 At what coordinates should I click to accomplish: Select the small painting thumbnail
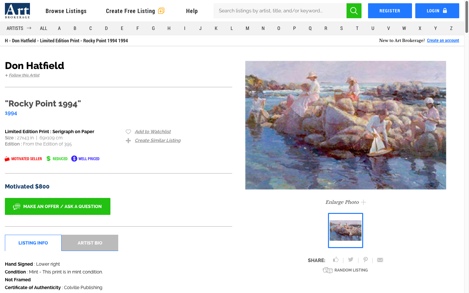click(x=345, y=230)
